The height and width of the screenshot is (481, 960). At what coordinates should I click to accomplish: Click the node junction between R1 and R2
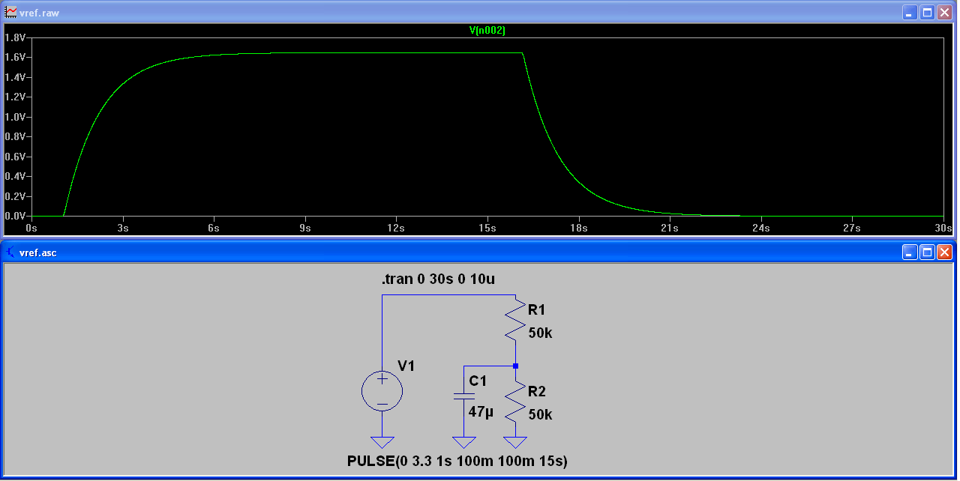point(515,366)
